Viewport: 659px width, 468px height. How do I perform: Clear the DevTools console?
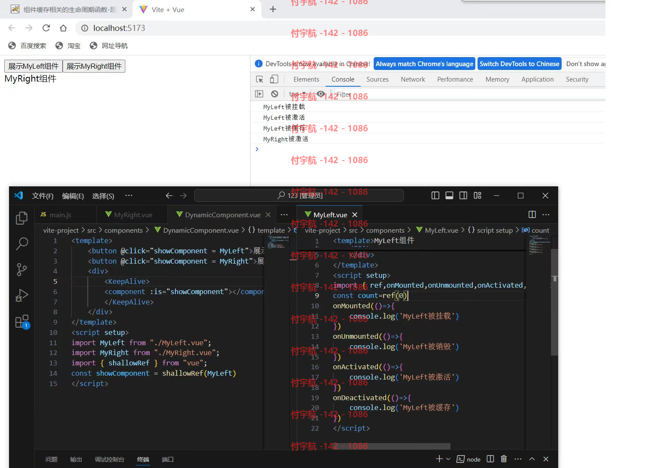[x=275, y=94]
